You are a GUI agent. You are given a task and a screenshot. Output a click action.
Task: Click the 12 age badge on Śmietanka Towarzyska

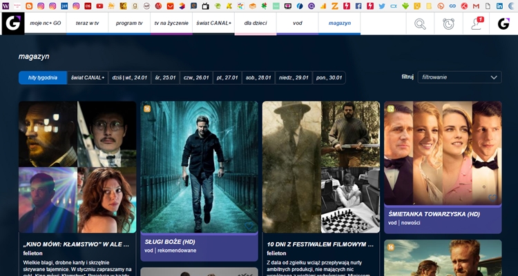click(x=390, y=108)
